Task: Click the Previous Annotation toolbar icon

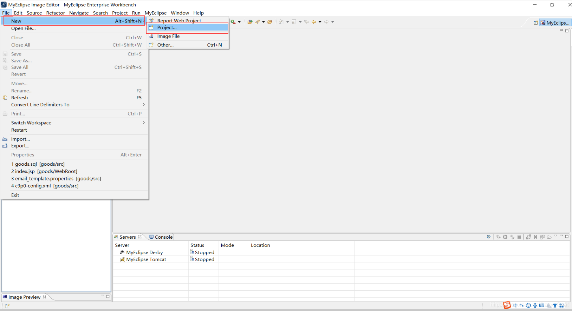Action: [294, 22]
